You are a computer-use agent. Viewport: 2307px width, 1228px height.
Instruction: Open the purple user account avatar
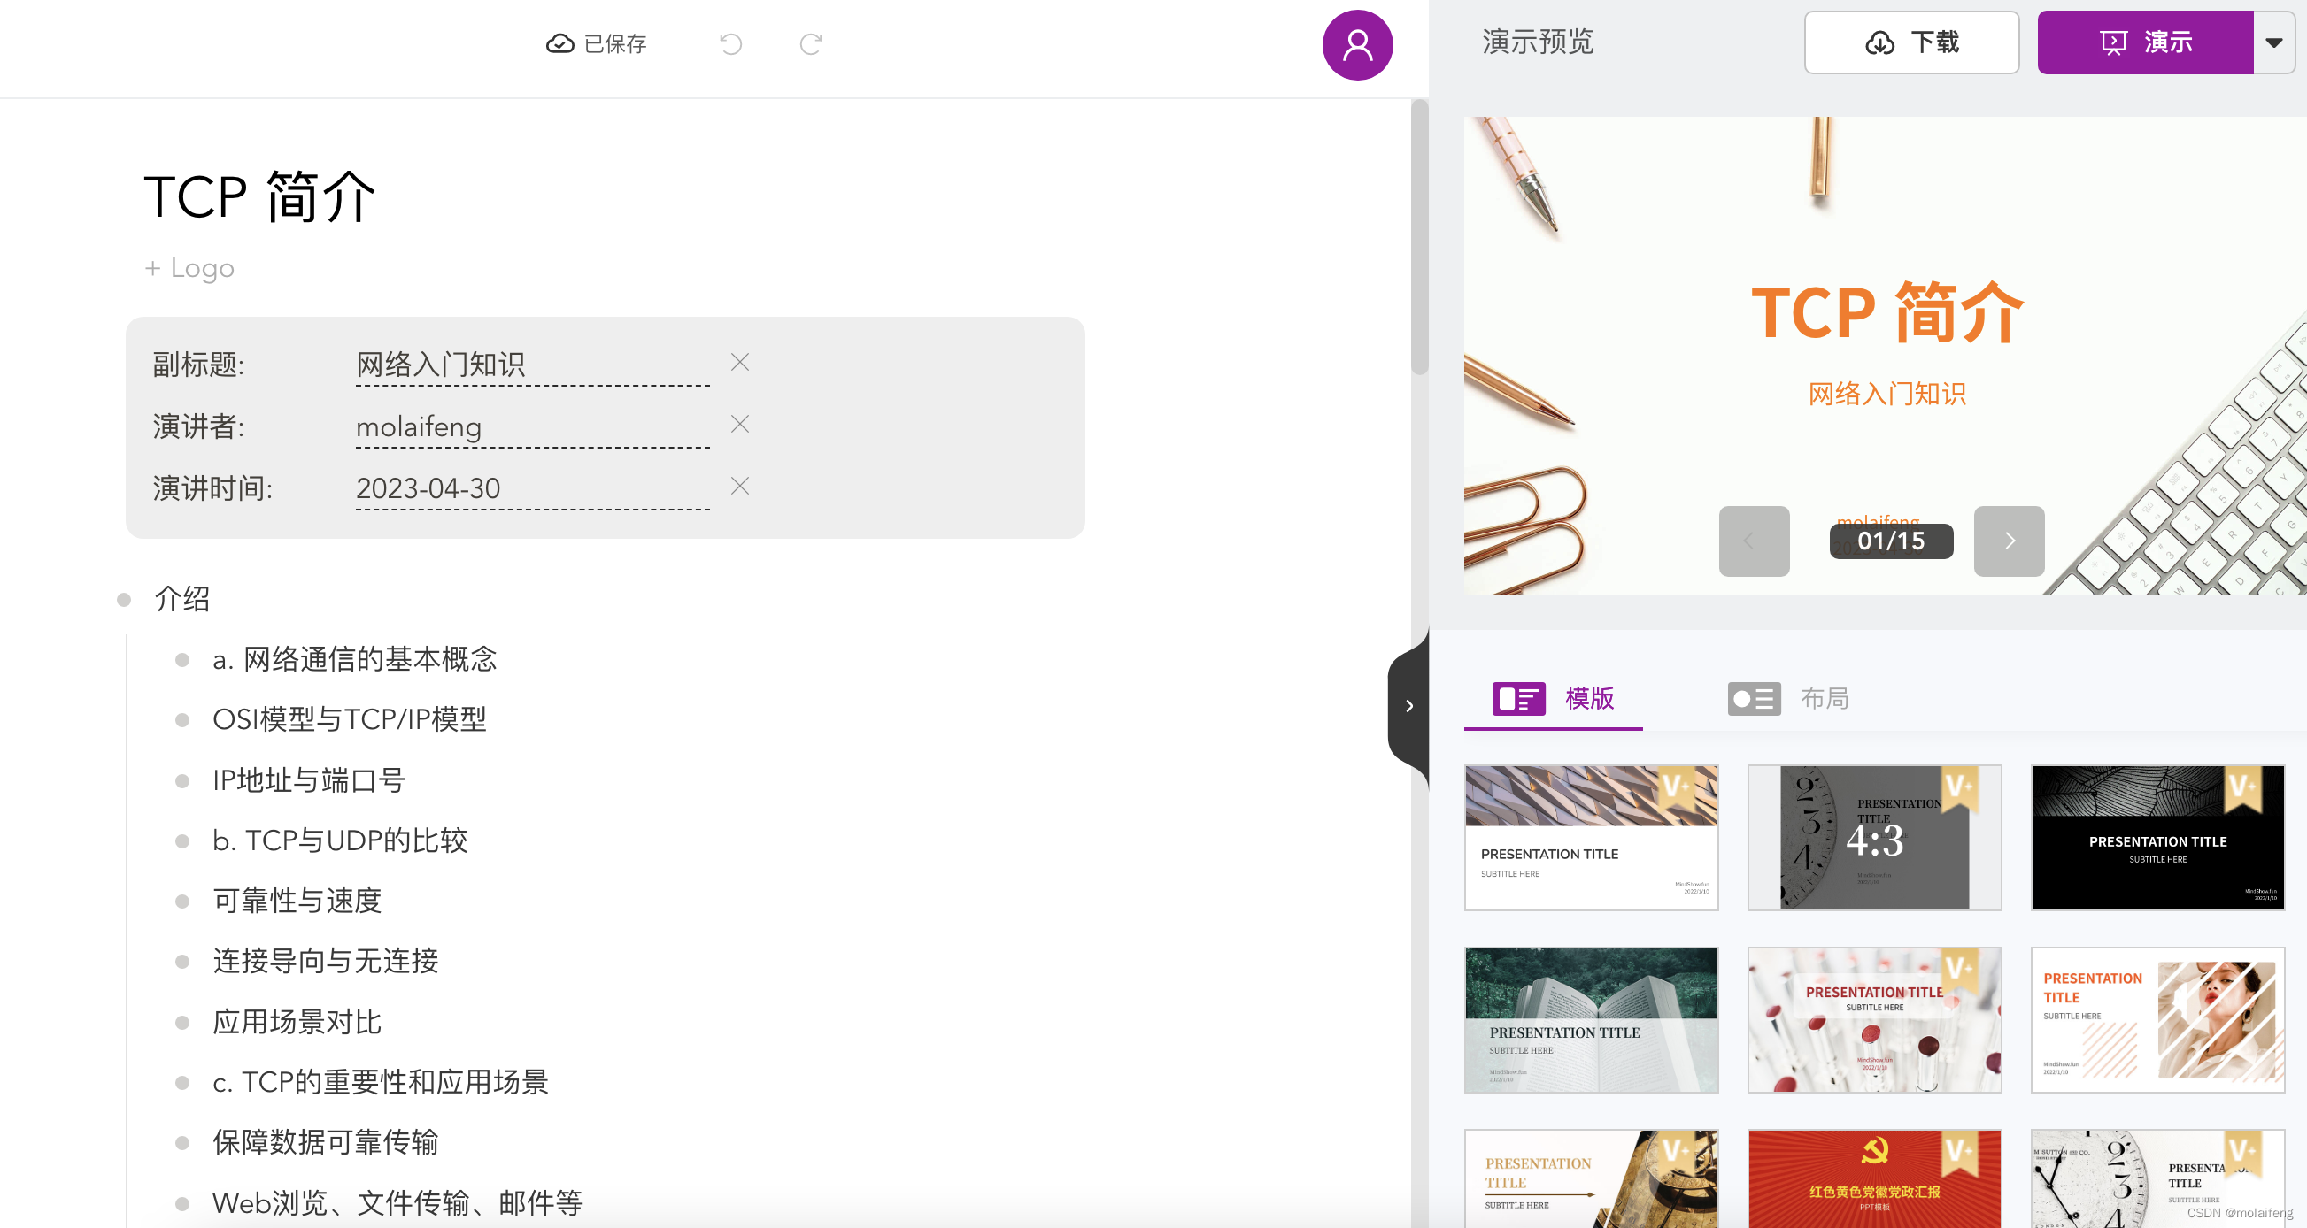click(1357, 45)
